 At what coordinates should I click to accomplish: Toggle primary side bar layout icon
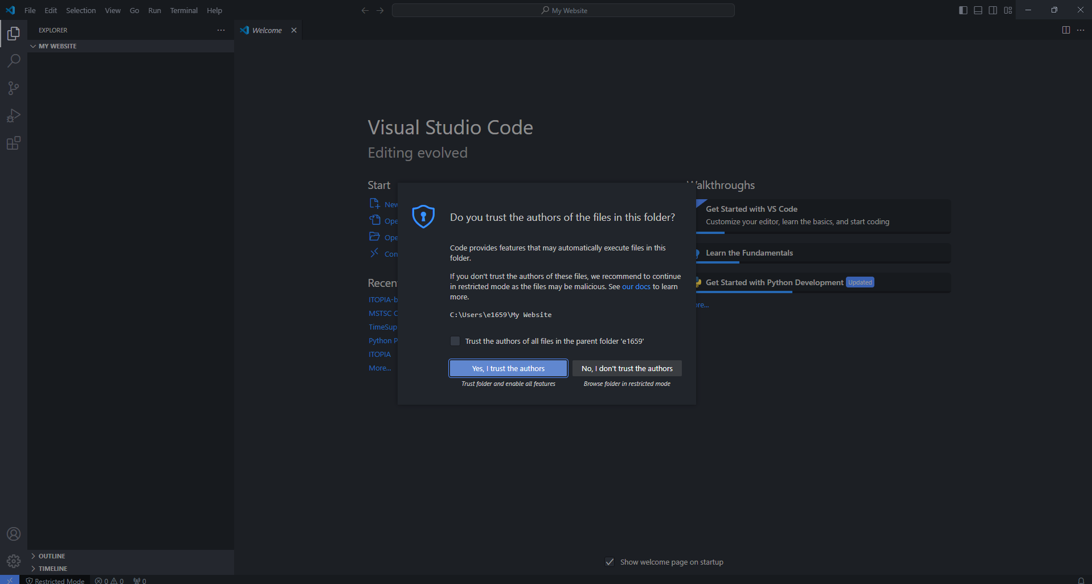point(963,10)
